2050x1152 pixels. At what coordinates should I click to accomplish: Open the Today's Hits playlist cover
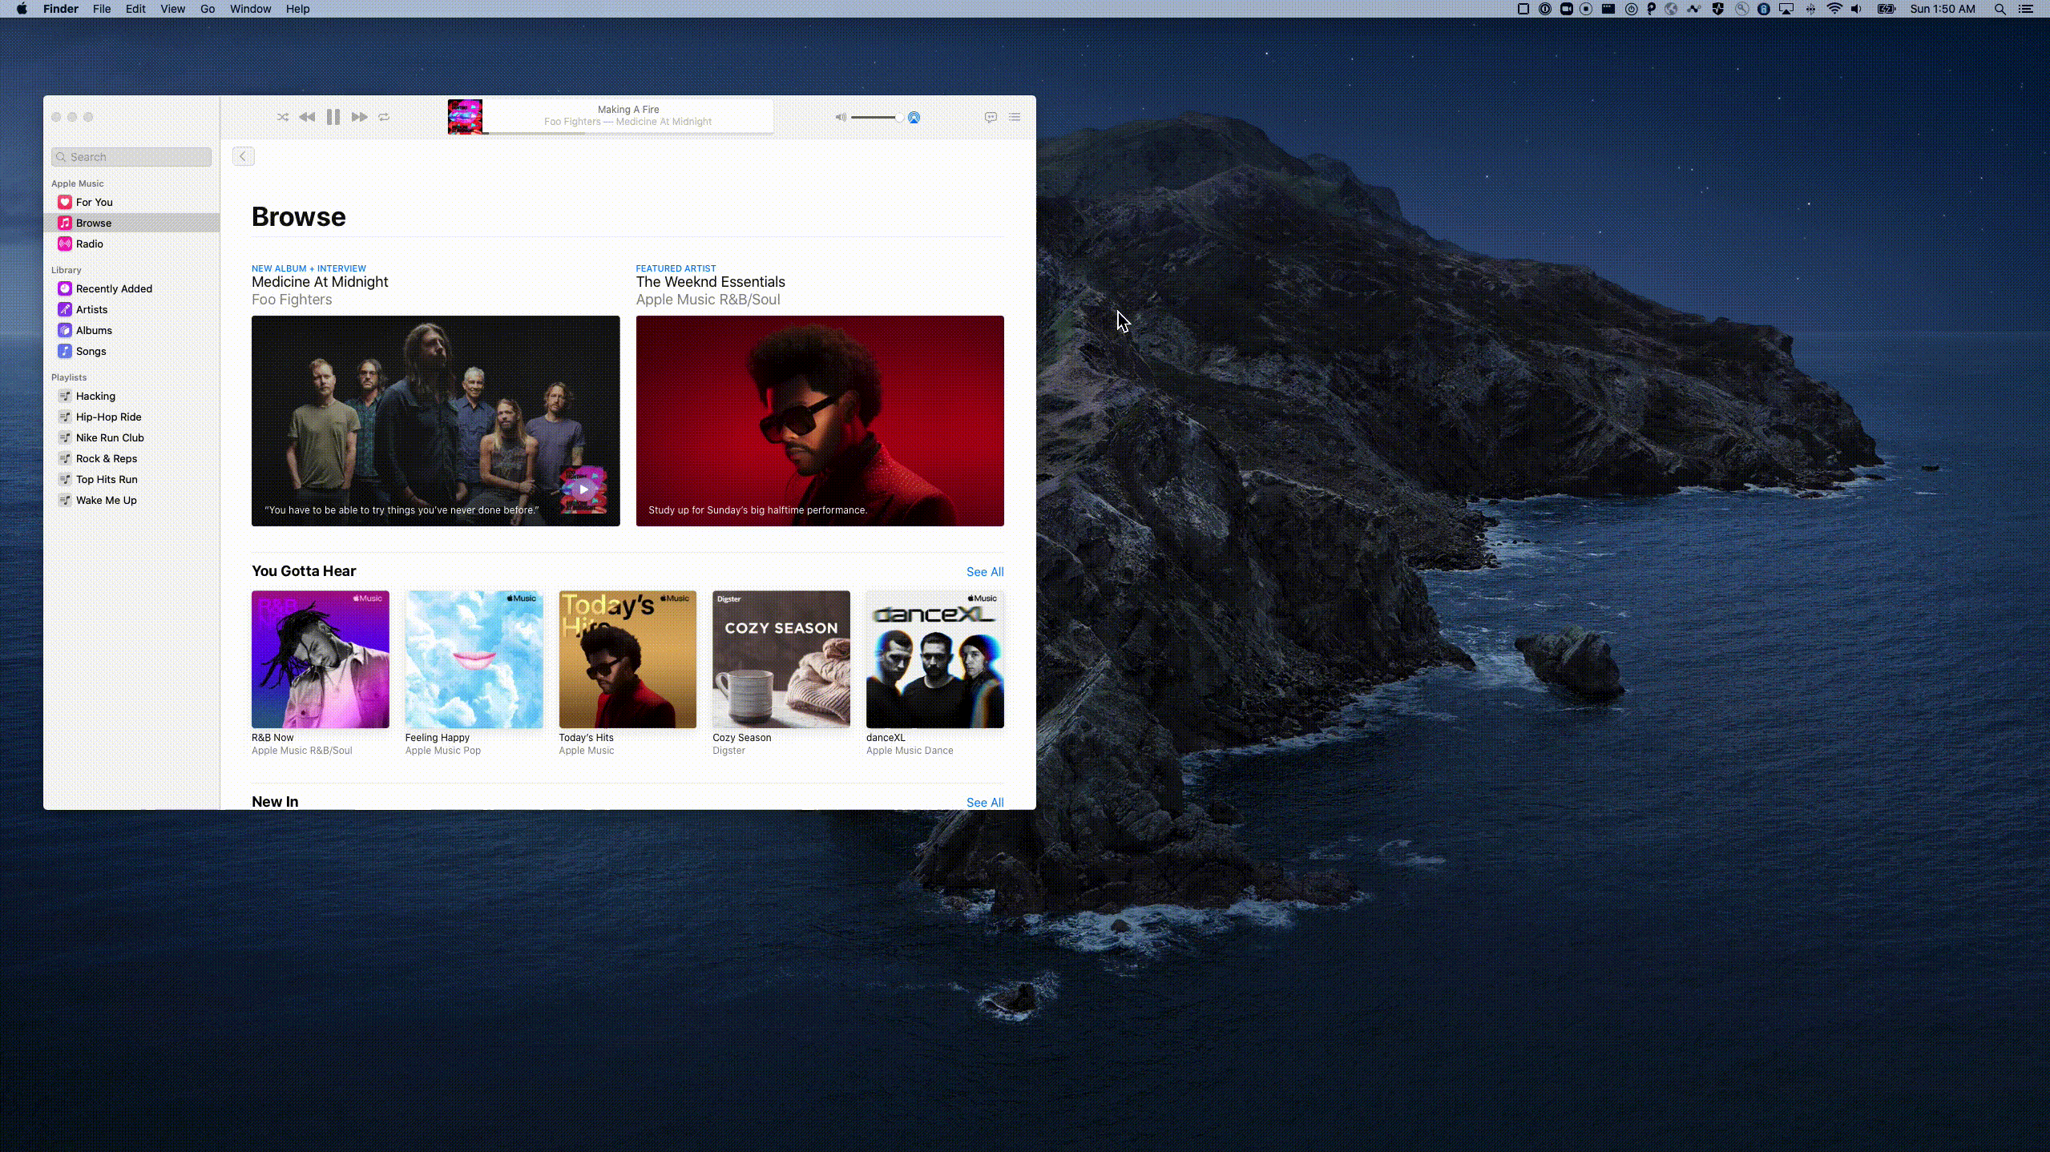click(x=628, y=659)
